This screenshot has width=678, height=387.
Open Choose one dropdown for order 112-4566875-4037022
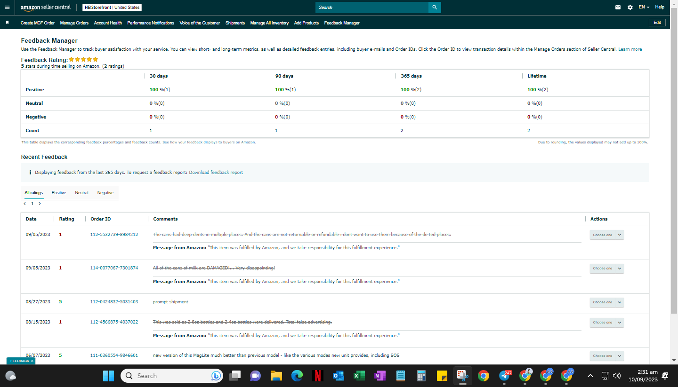click(606, 323)
